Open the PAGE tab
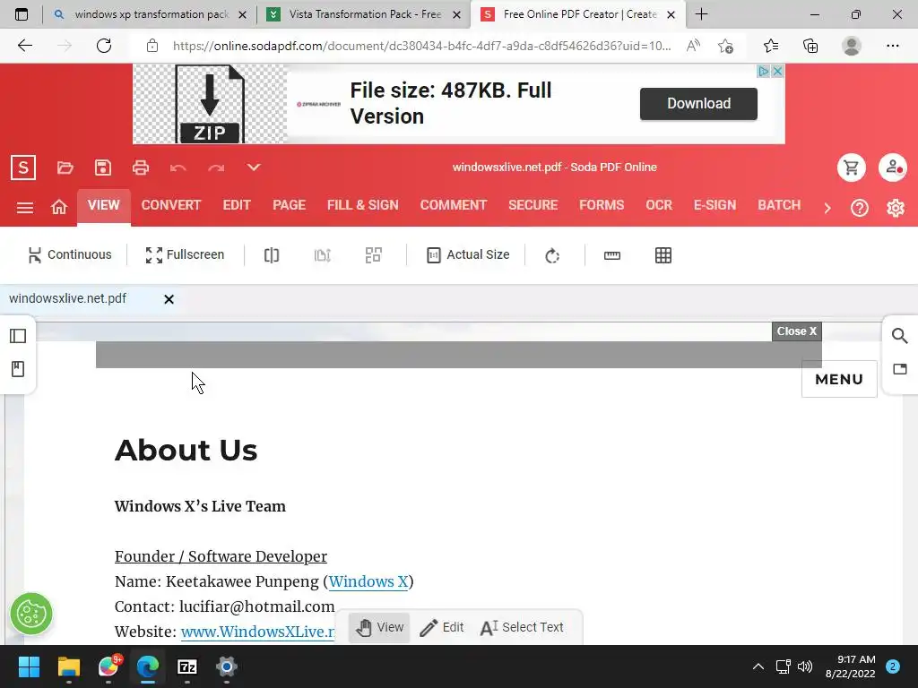 (x=290, y=205)
